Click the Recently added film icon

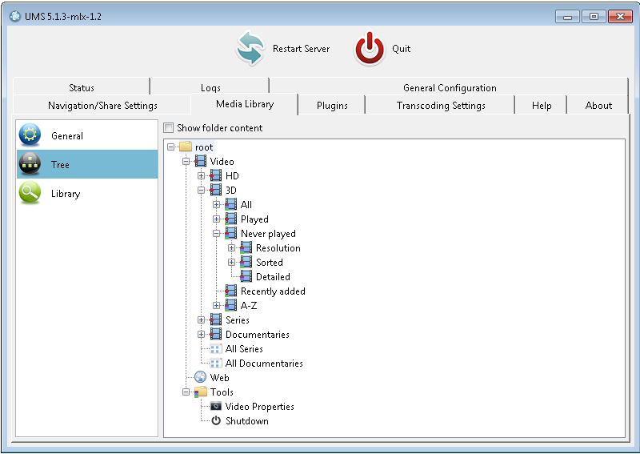[230, 291]
